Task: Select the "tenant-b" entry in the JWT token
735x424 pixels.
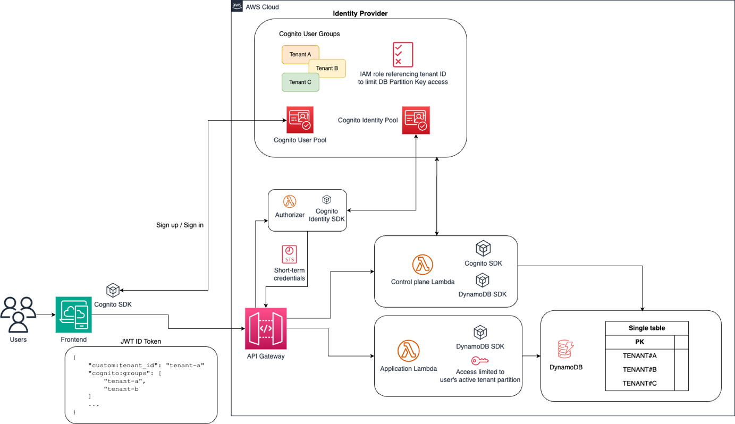Action: tap(121, 388)
